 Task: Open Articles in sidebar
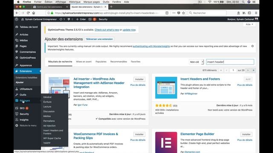click(27, 34)
